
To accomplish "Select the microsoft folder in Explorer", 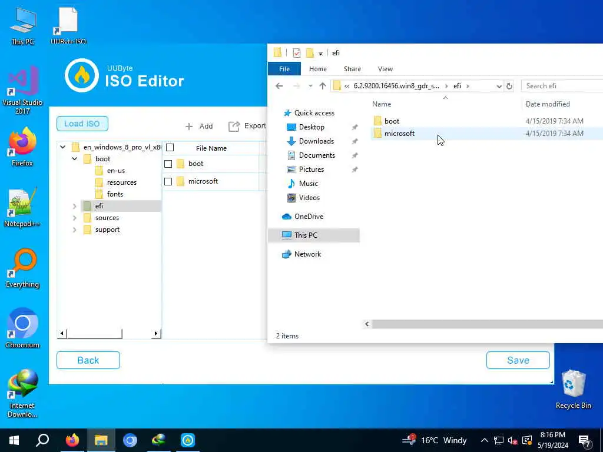I will (x=399, y=134).
